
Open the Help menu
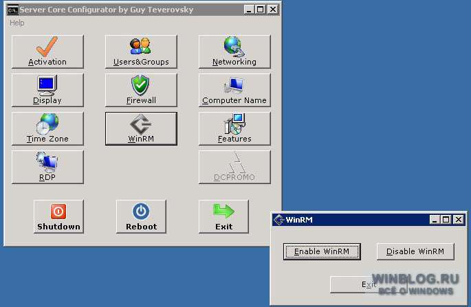click(17, 23)
